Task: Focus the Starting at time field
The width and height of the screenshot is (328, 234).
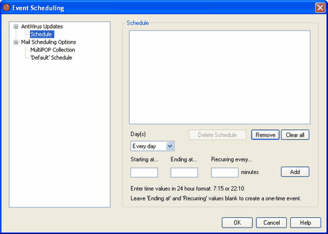Action: [x=144, y=172]
